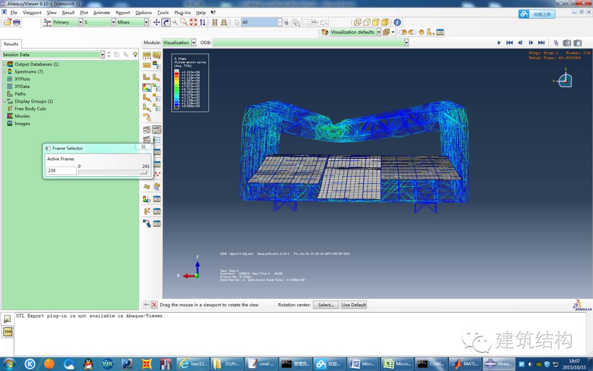Open the Result menu

pos(68,13)
